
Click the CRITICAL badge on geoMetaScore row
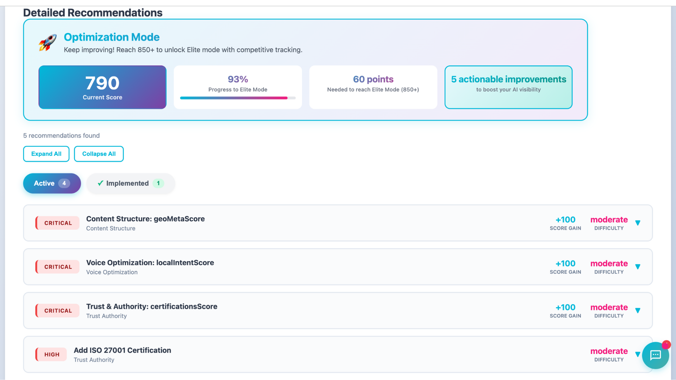58,223
